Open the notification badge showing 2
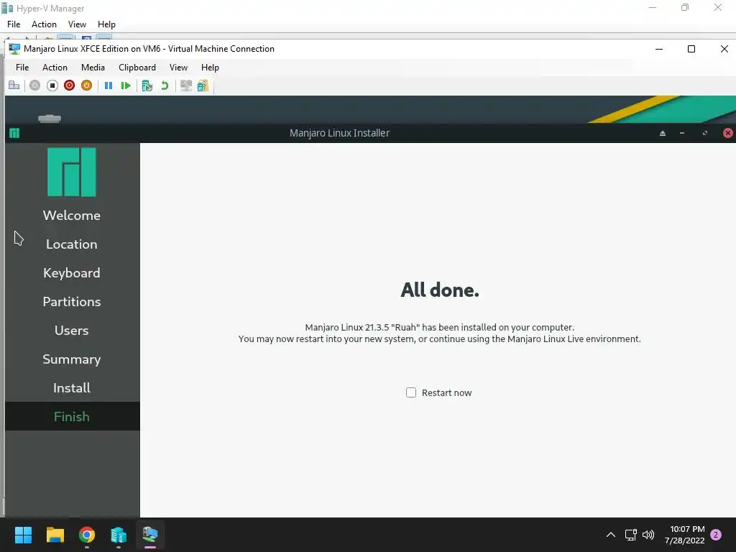The image size is (736, 552). tap(716, 535)
